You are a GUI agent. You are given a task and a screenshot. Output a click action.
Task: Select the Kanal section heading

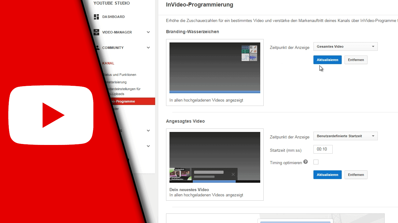pos(108,63)
